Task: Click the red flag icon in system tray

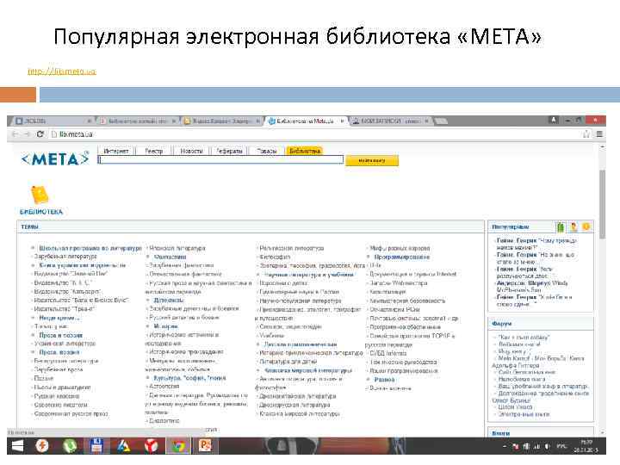Action: 516,446
